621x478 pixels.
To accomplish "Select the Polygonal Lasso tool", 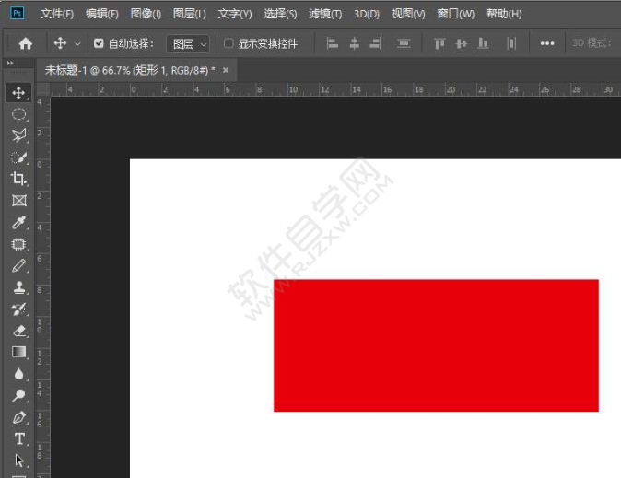I will pyautogui.click(x=18, y=135).
